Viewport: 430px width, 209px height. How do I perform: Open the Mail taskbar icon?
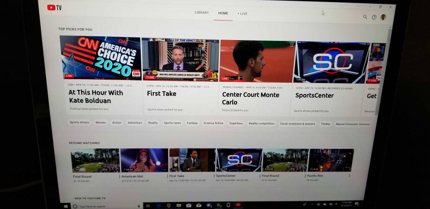(199, 205)
